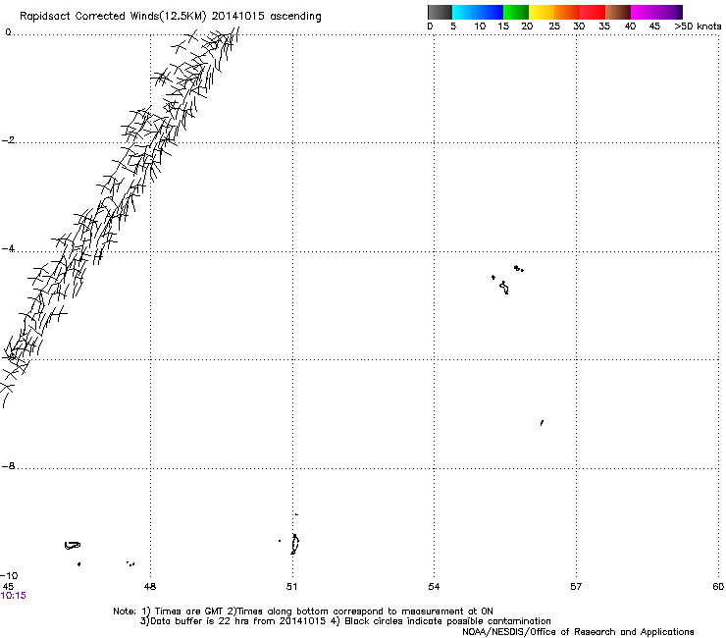Screen dimensions: 726x638
Task: Click the '20141015 ascending' date in title
Action: 266,17
